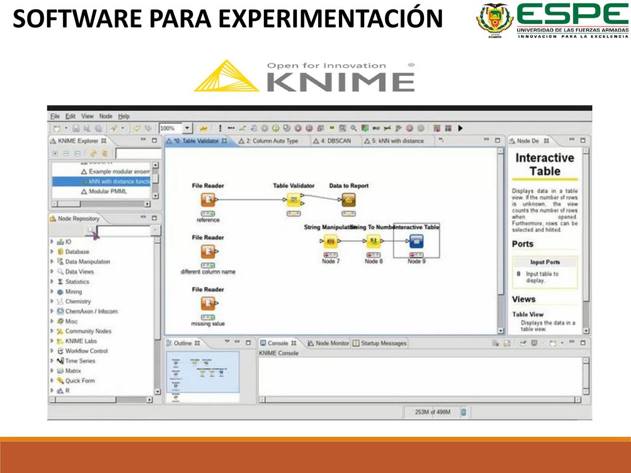Screen dimensions: 631x473
Task: Select the Data to Report node
Action: pos(349,200)
